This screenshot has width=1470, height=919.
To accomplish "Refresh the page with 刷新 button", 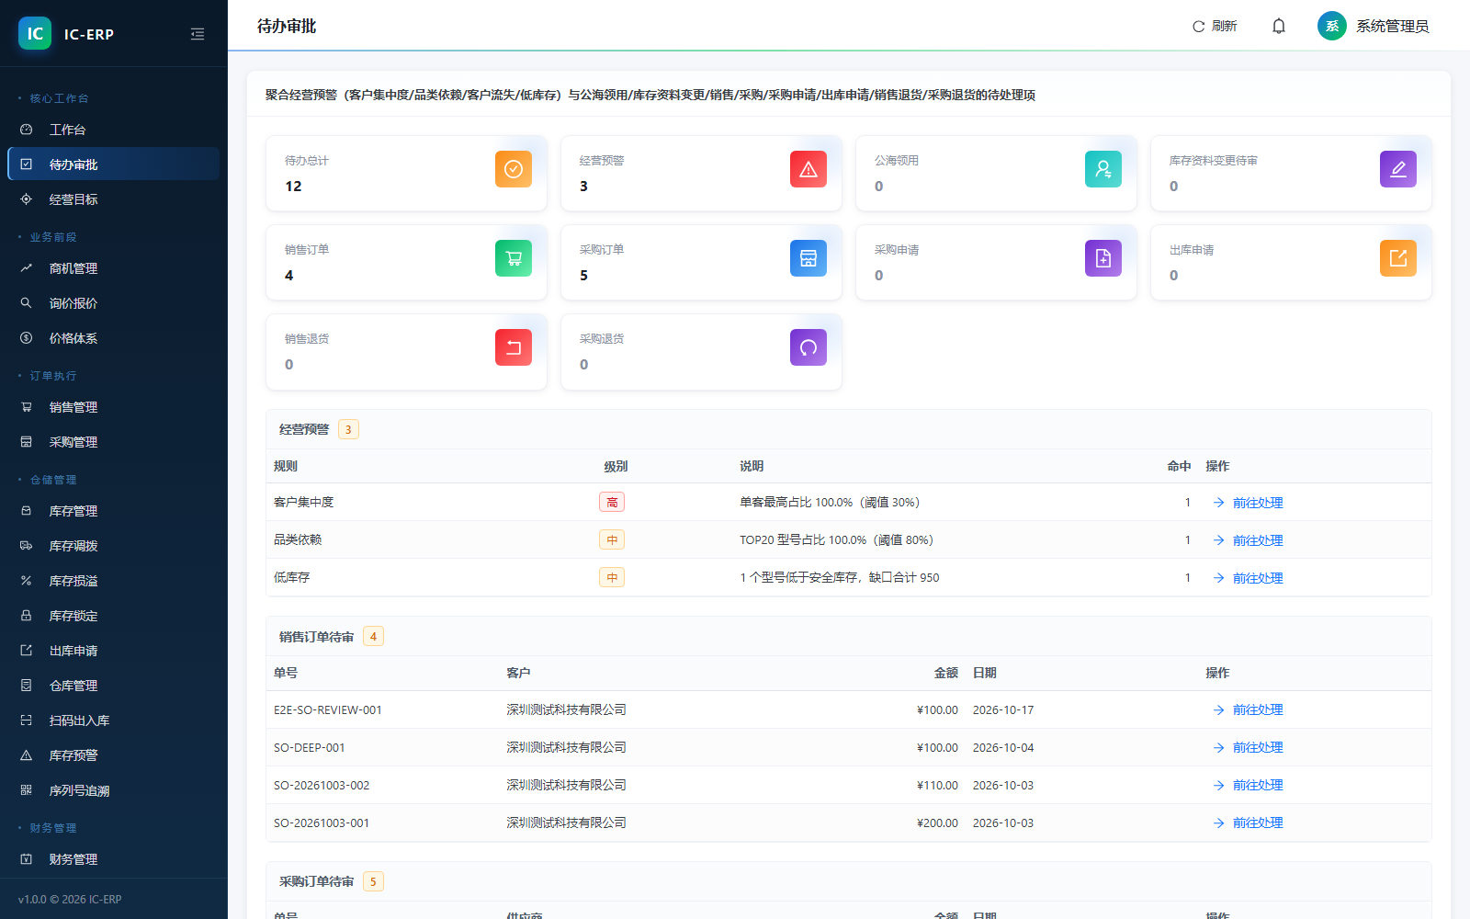I will click(1215, 27).
